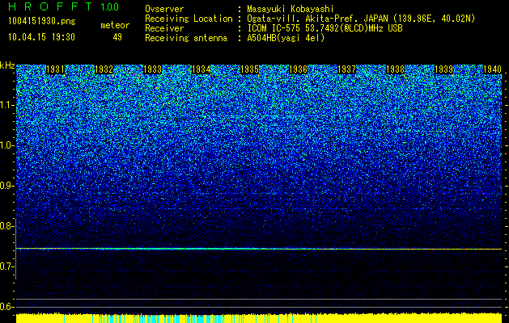Click the date 10.04.15 19:30

(41, 37)
